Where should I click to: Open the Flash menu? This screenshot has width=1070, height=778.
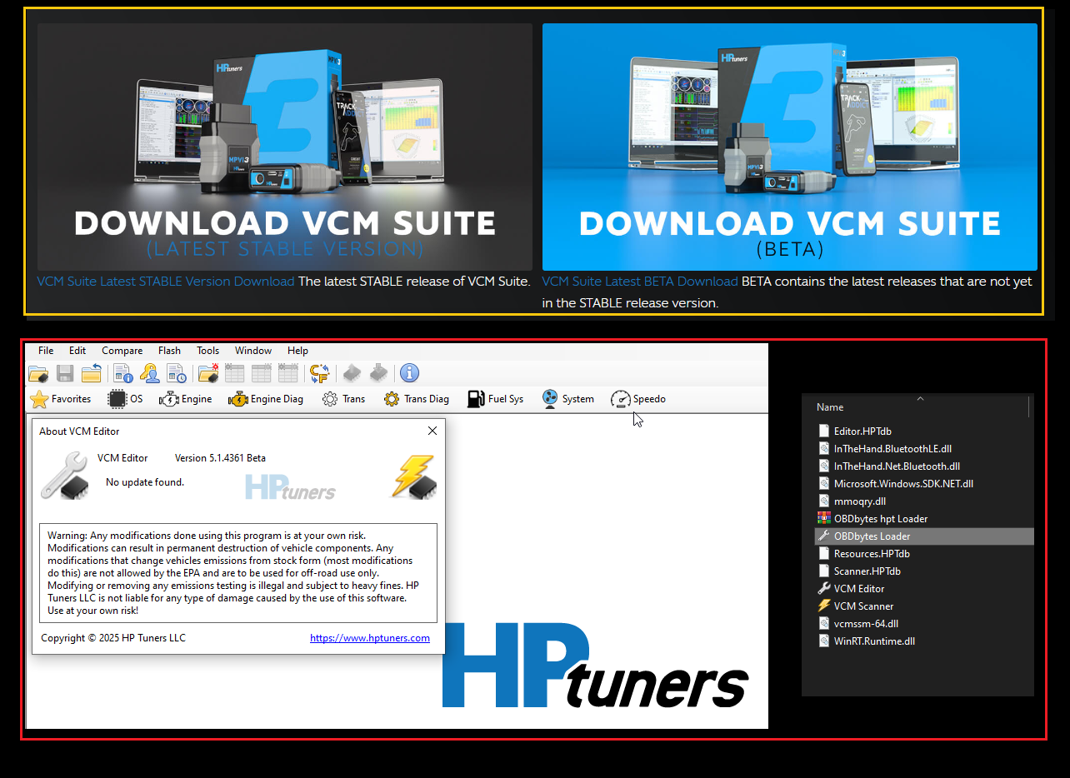(x=169, y=351)
